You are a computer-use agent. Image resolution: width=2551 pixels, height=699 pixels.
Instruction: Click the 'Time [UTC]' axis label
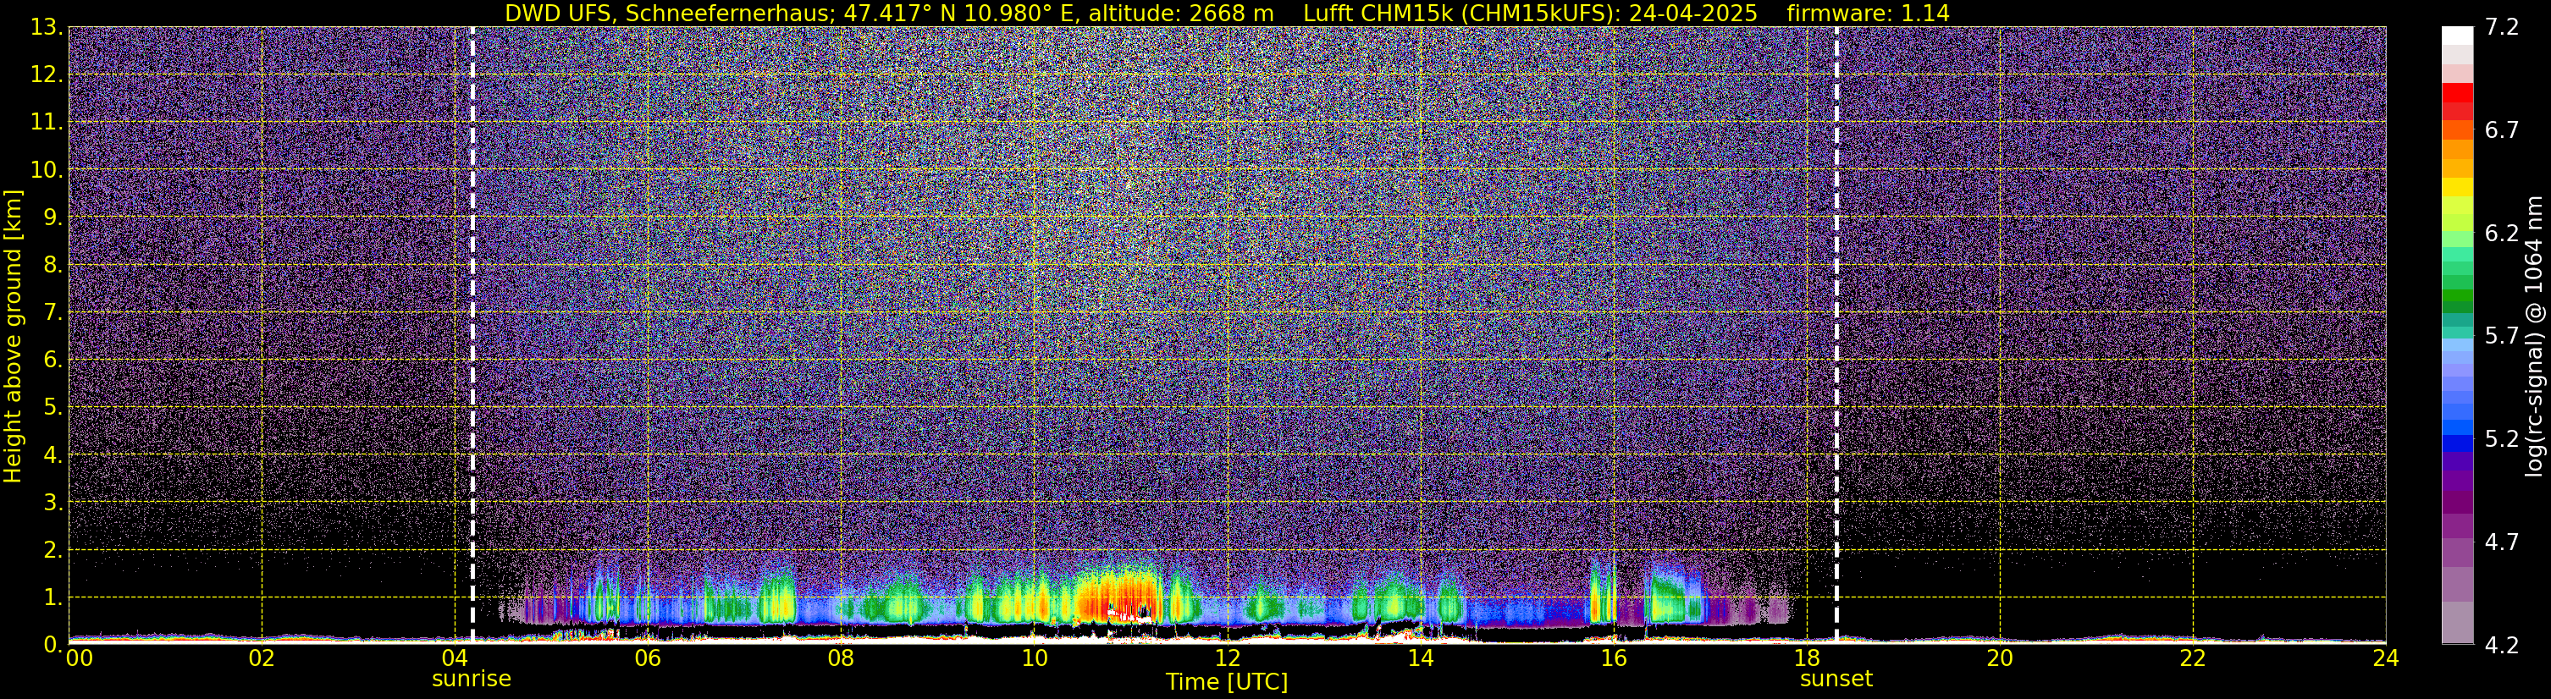click(x=1226, y=681)
